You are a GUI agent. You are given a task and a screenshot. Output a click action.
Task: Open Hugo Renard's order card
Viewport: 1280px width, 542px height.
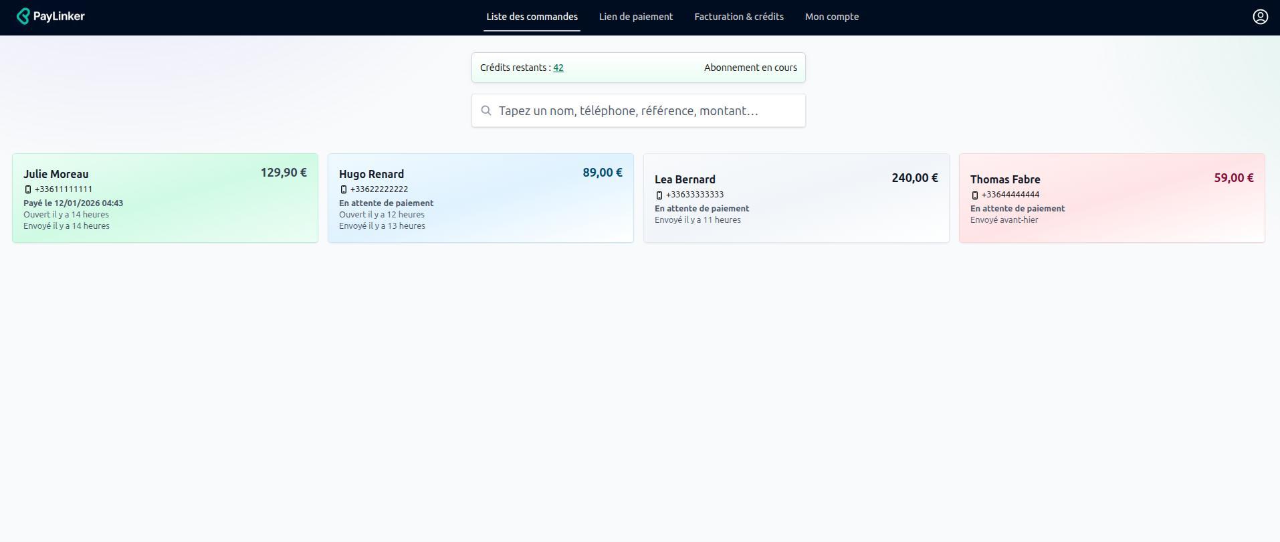coord(480,198)
